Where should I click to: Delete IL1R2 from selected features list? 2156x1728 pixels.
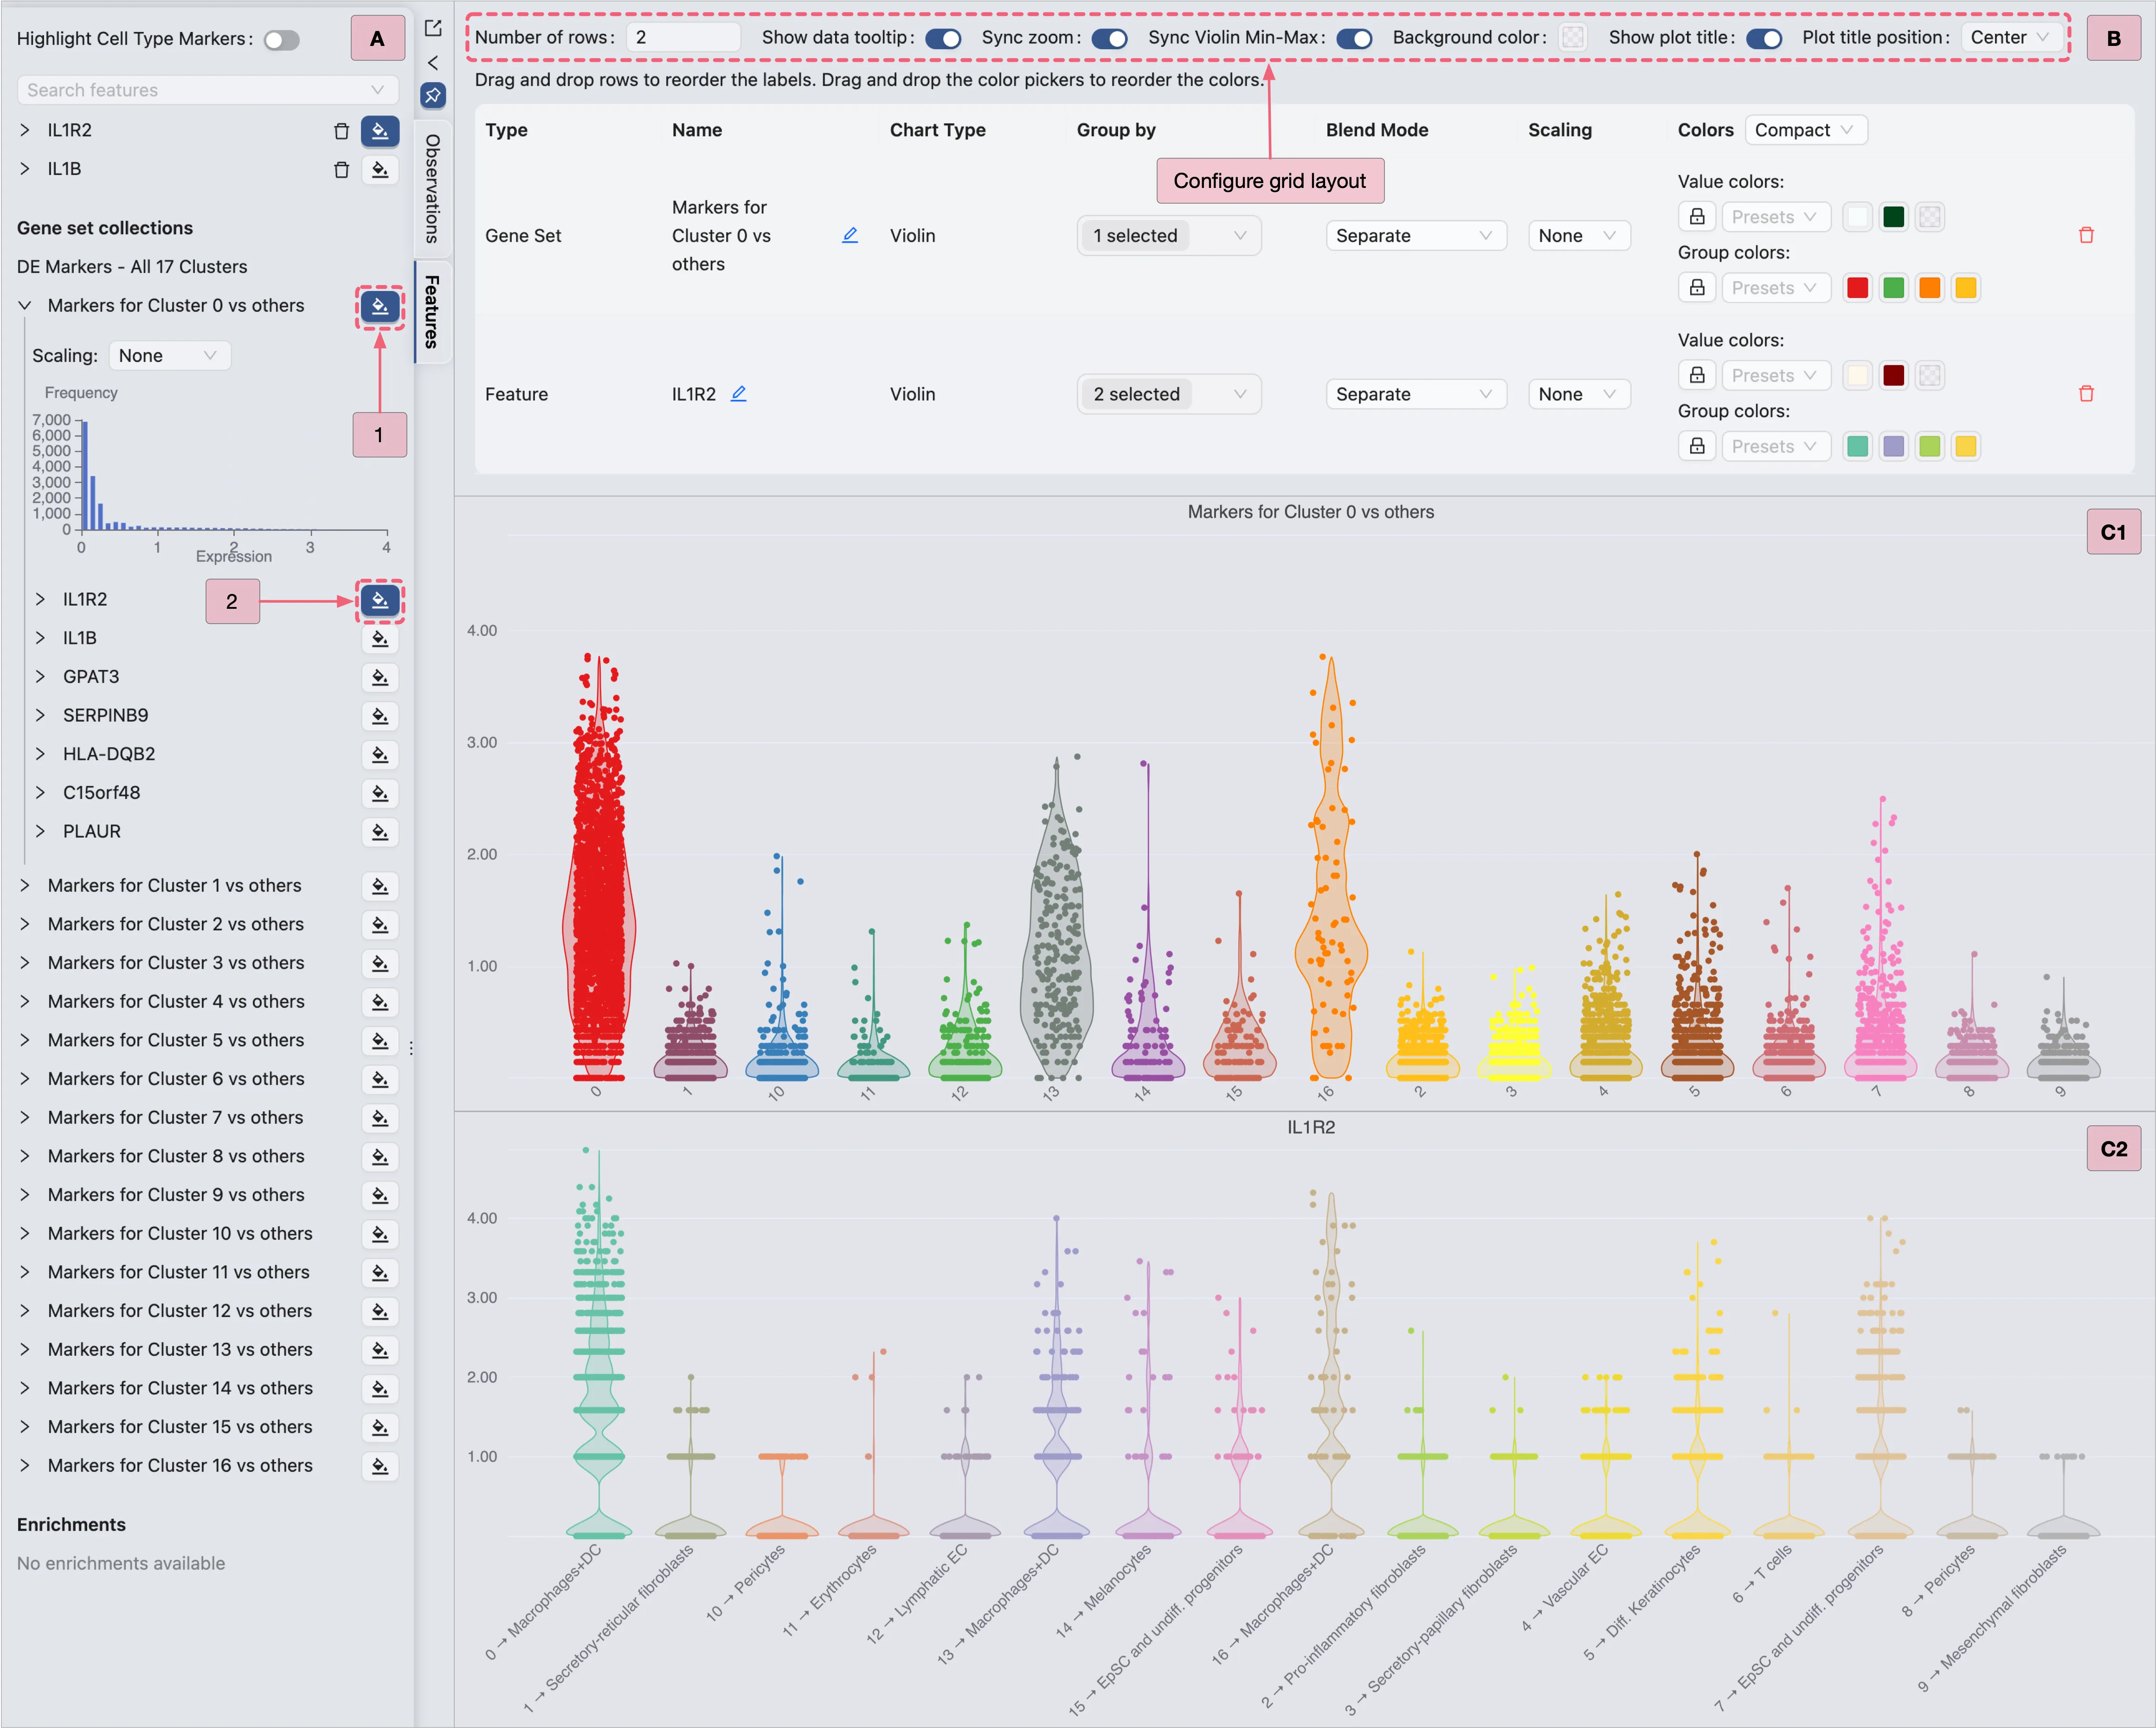point(341,131)
